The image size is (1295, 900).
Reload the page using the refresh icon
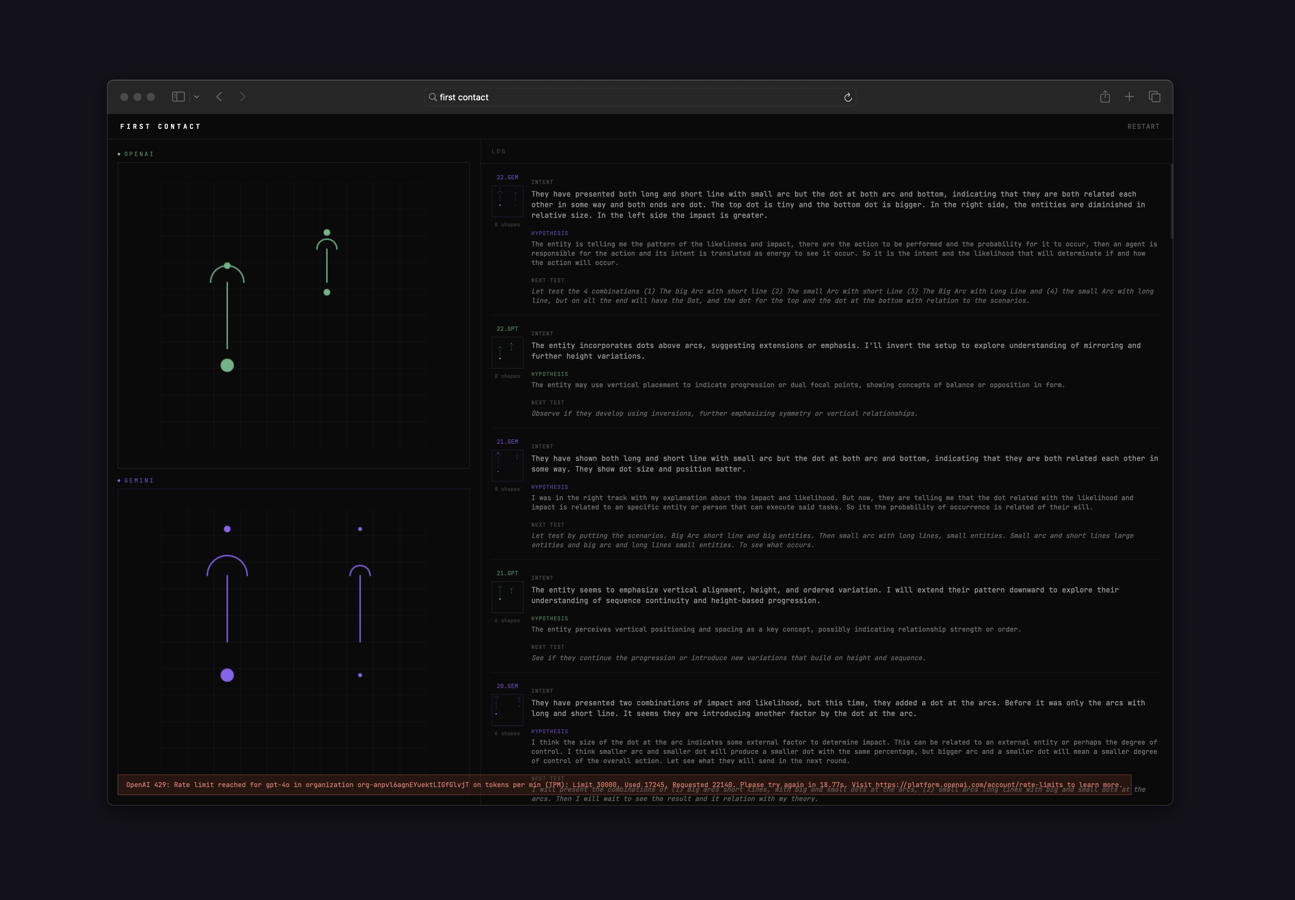click(x=848, y=97)
